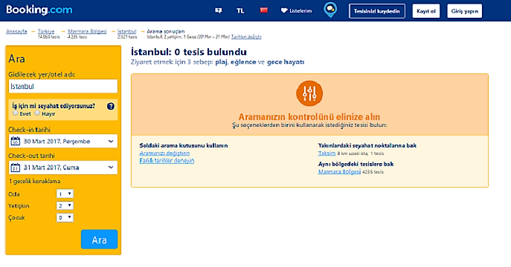Screen dimensions: 511x267
Task: Click Farklı tarihler deneyin link
Action: (x=167, y=160)
